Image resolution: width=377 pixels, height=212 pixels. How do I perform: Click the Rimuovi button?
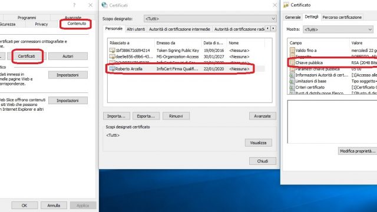click(x=176, y=116)
